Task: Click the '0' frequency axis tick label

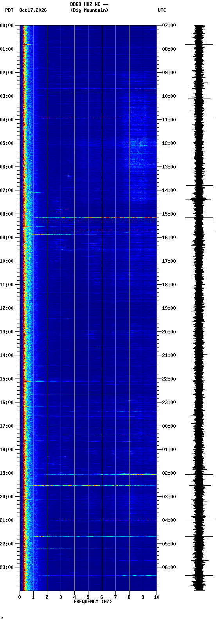Action: pos(20,597)
